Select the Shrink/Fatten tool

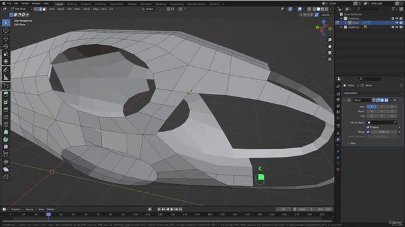pyautogui.click(x=6, y=162)
